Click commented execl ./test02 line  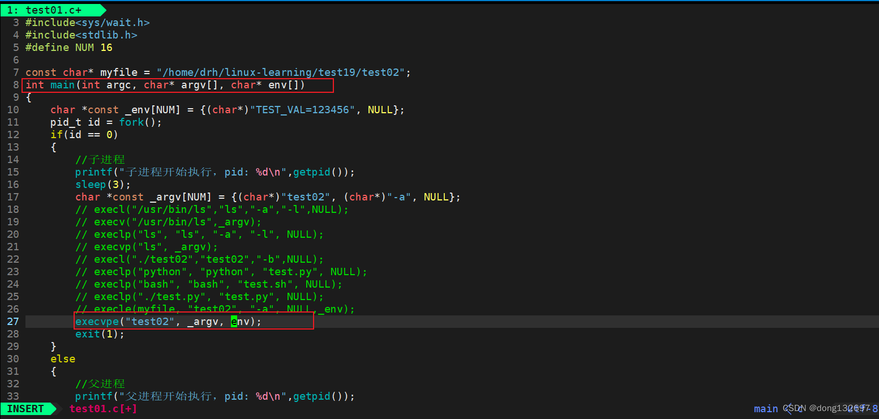click(200, 259)
